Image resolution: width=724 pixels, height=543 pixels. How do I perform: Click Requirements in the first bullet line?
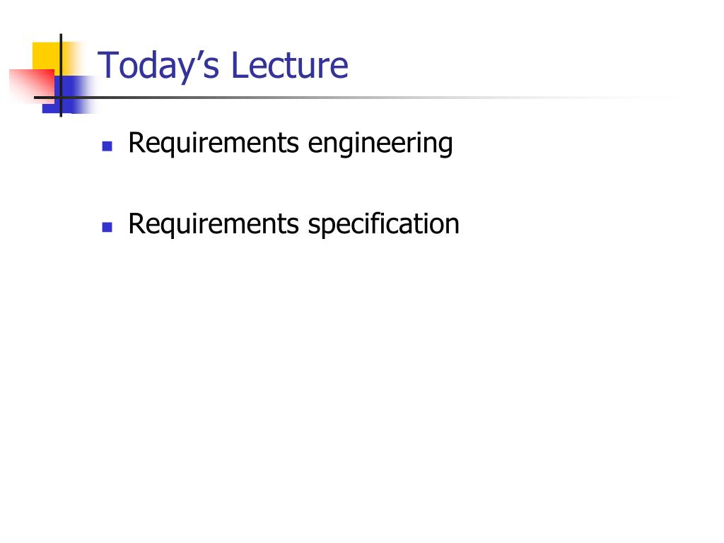click(214, 143)
